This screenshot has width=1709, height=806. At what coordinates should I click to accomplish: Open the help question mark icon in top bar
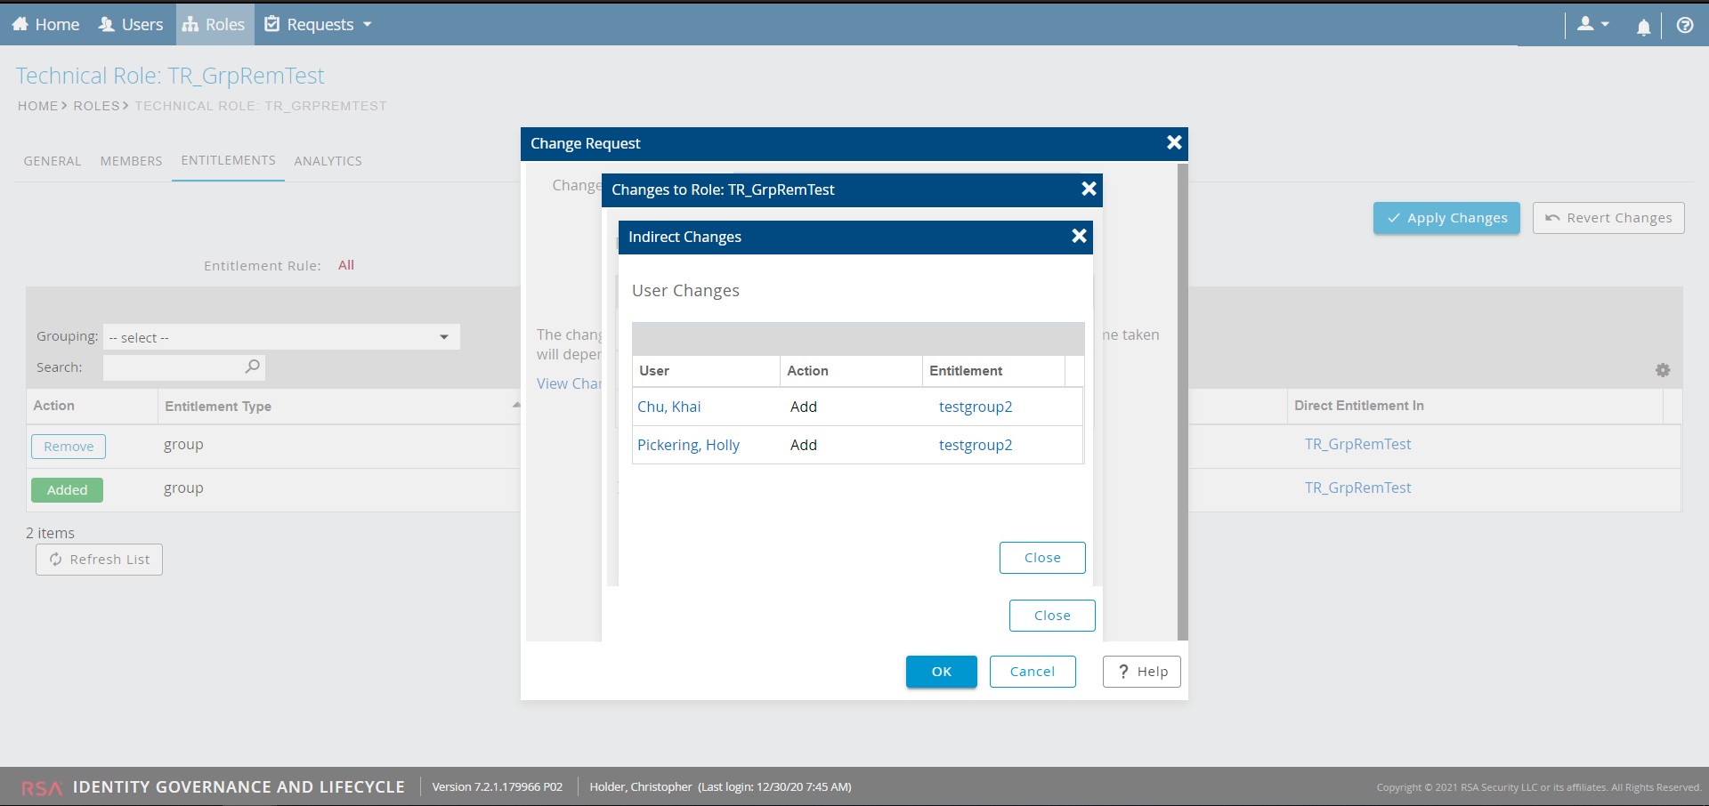coord(1684,25)
